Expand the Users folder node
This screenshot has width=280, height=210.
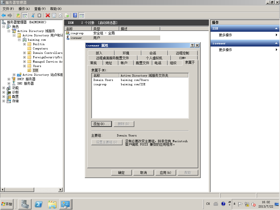tap(24, 66)
